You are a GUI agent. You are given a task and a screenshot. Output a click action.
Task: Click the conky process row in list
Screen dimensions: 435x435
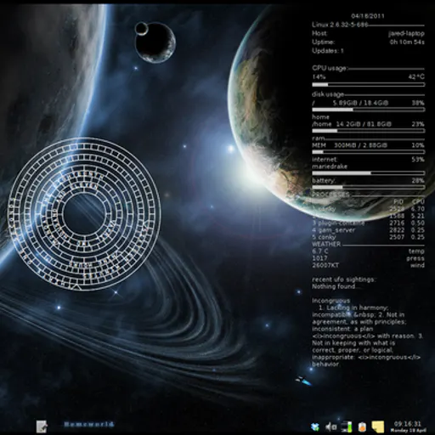click(368, 237)
